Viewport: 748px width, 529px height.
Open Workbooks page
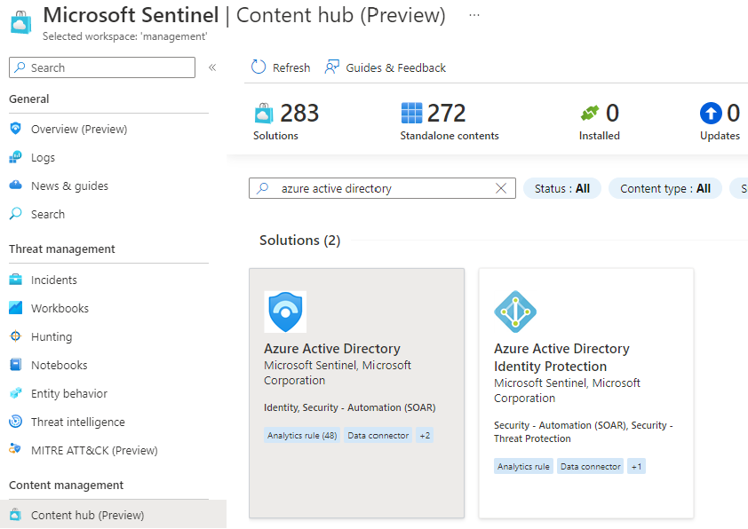tap(60, 308)
